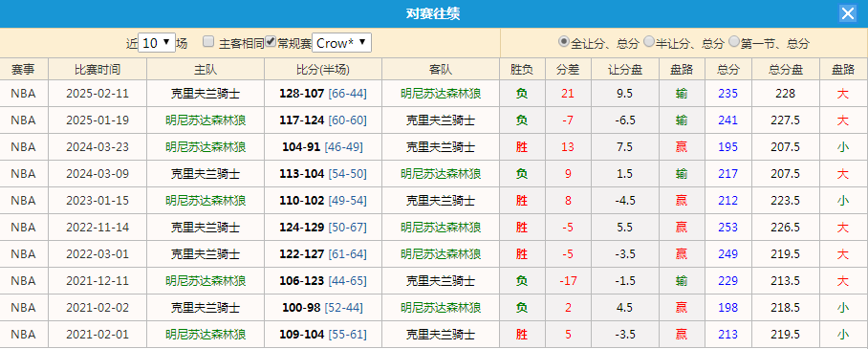
Task: Click score 117-124 of 2025-01-19 match
Action: [302, 120]
